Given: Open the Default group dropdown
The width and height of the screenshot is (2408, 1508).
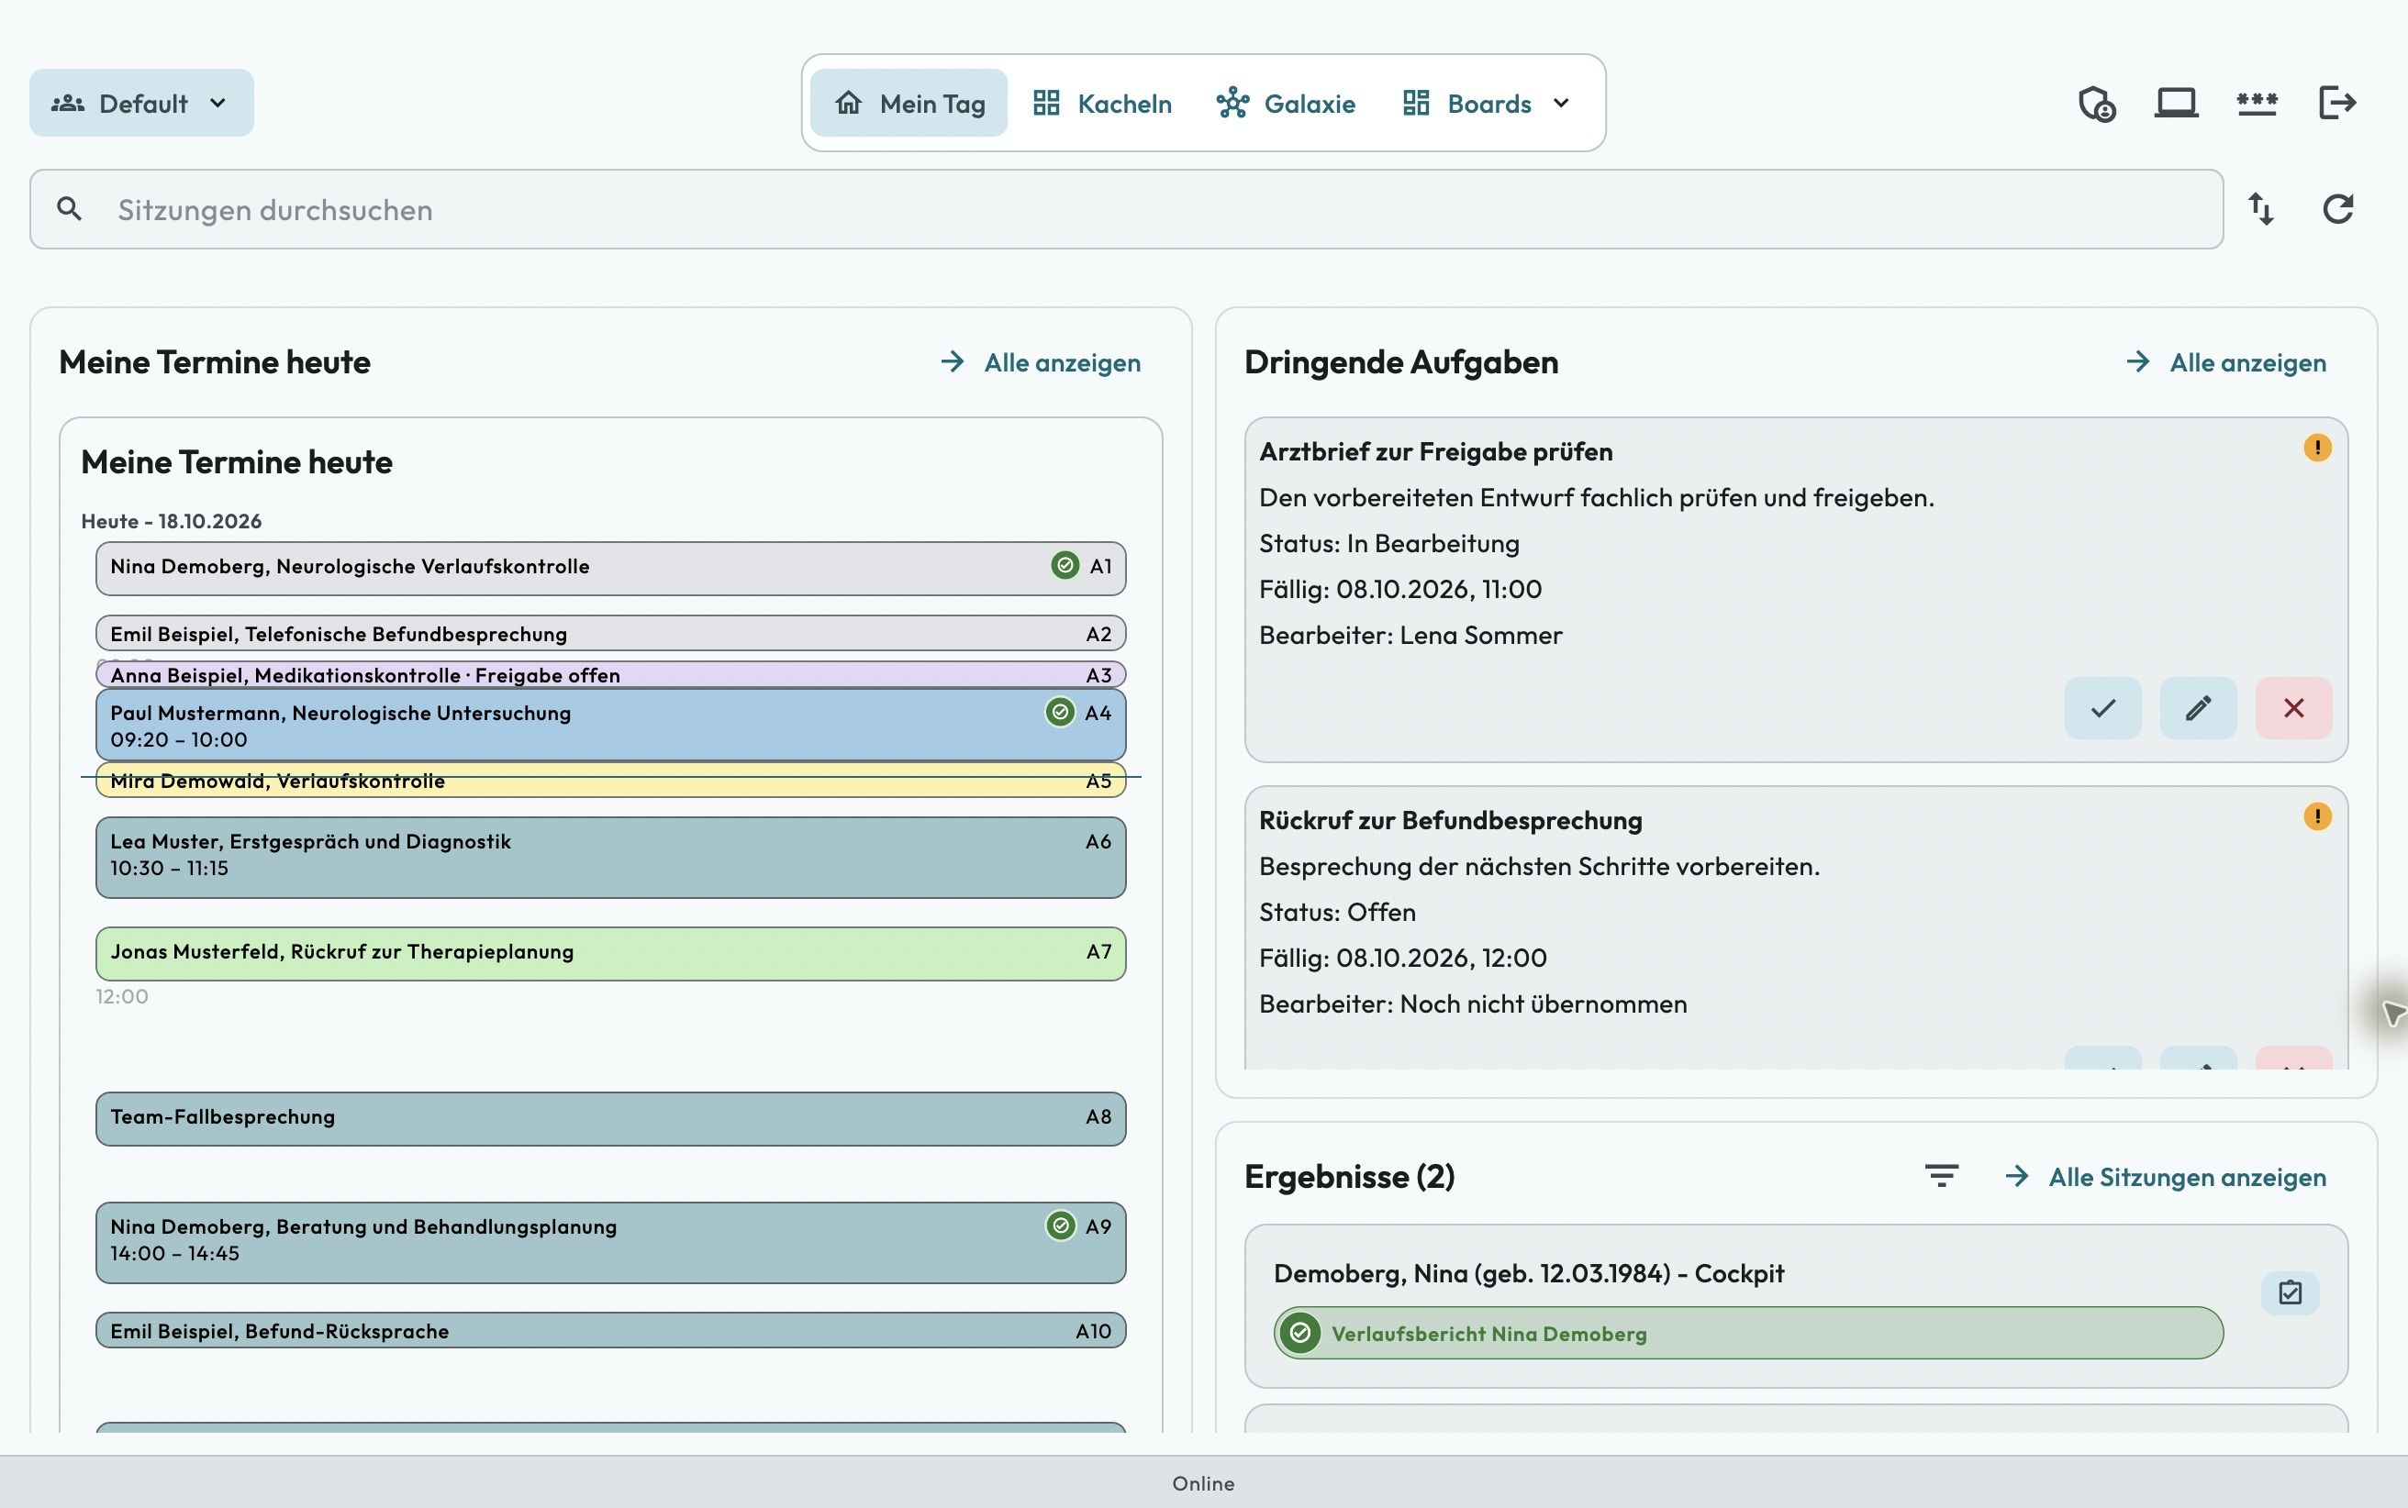Looking at the screenshot, I should pos(141,103).
